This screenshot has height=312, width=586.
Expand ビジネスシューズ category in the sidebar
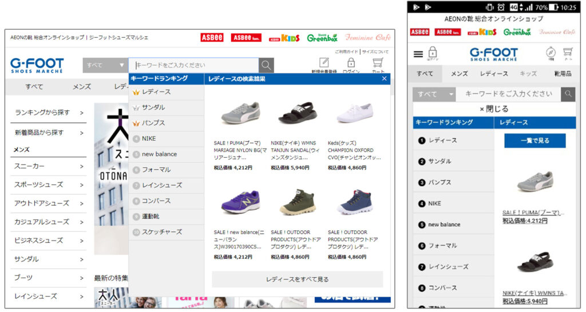[48, 241]
